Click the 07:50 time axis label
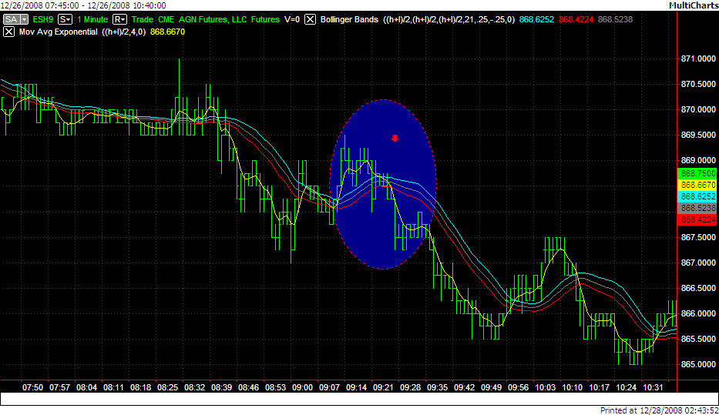This screenshot has width=719, height=415. [x=32, y=387]
